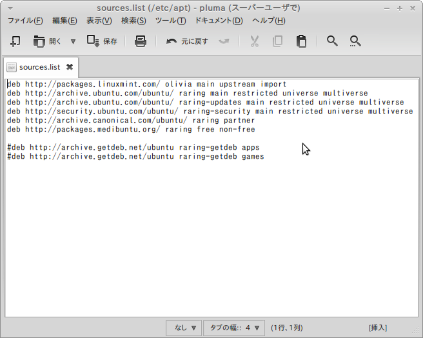The width and height of the screenshot is (423, 338).
Task: Maximize the pluma window
Action: [x=400, y=8]
